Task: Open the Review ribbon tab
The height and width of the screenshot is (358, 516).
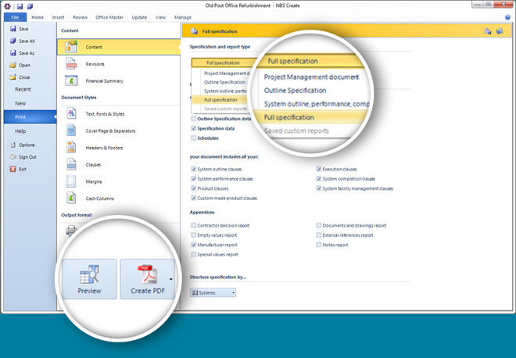Action: 80,16
